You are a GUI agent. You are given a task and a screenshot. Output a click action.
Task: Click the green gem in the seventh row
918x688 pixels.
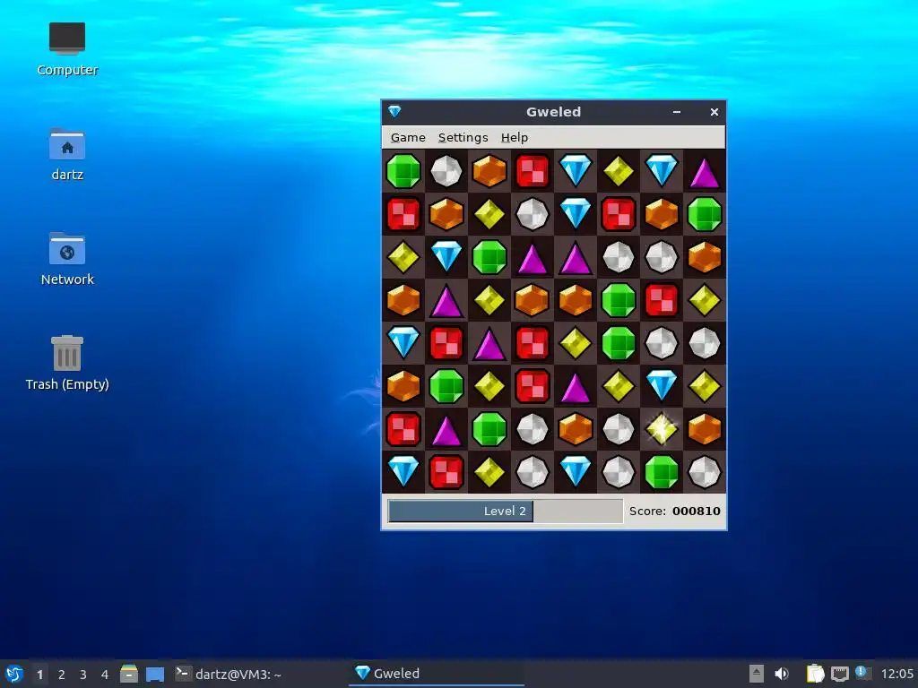(489, 429)
